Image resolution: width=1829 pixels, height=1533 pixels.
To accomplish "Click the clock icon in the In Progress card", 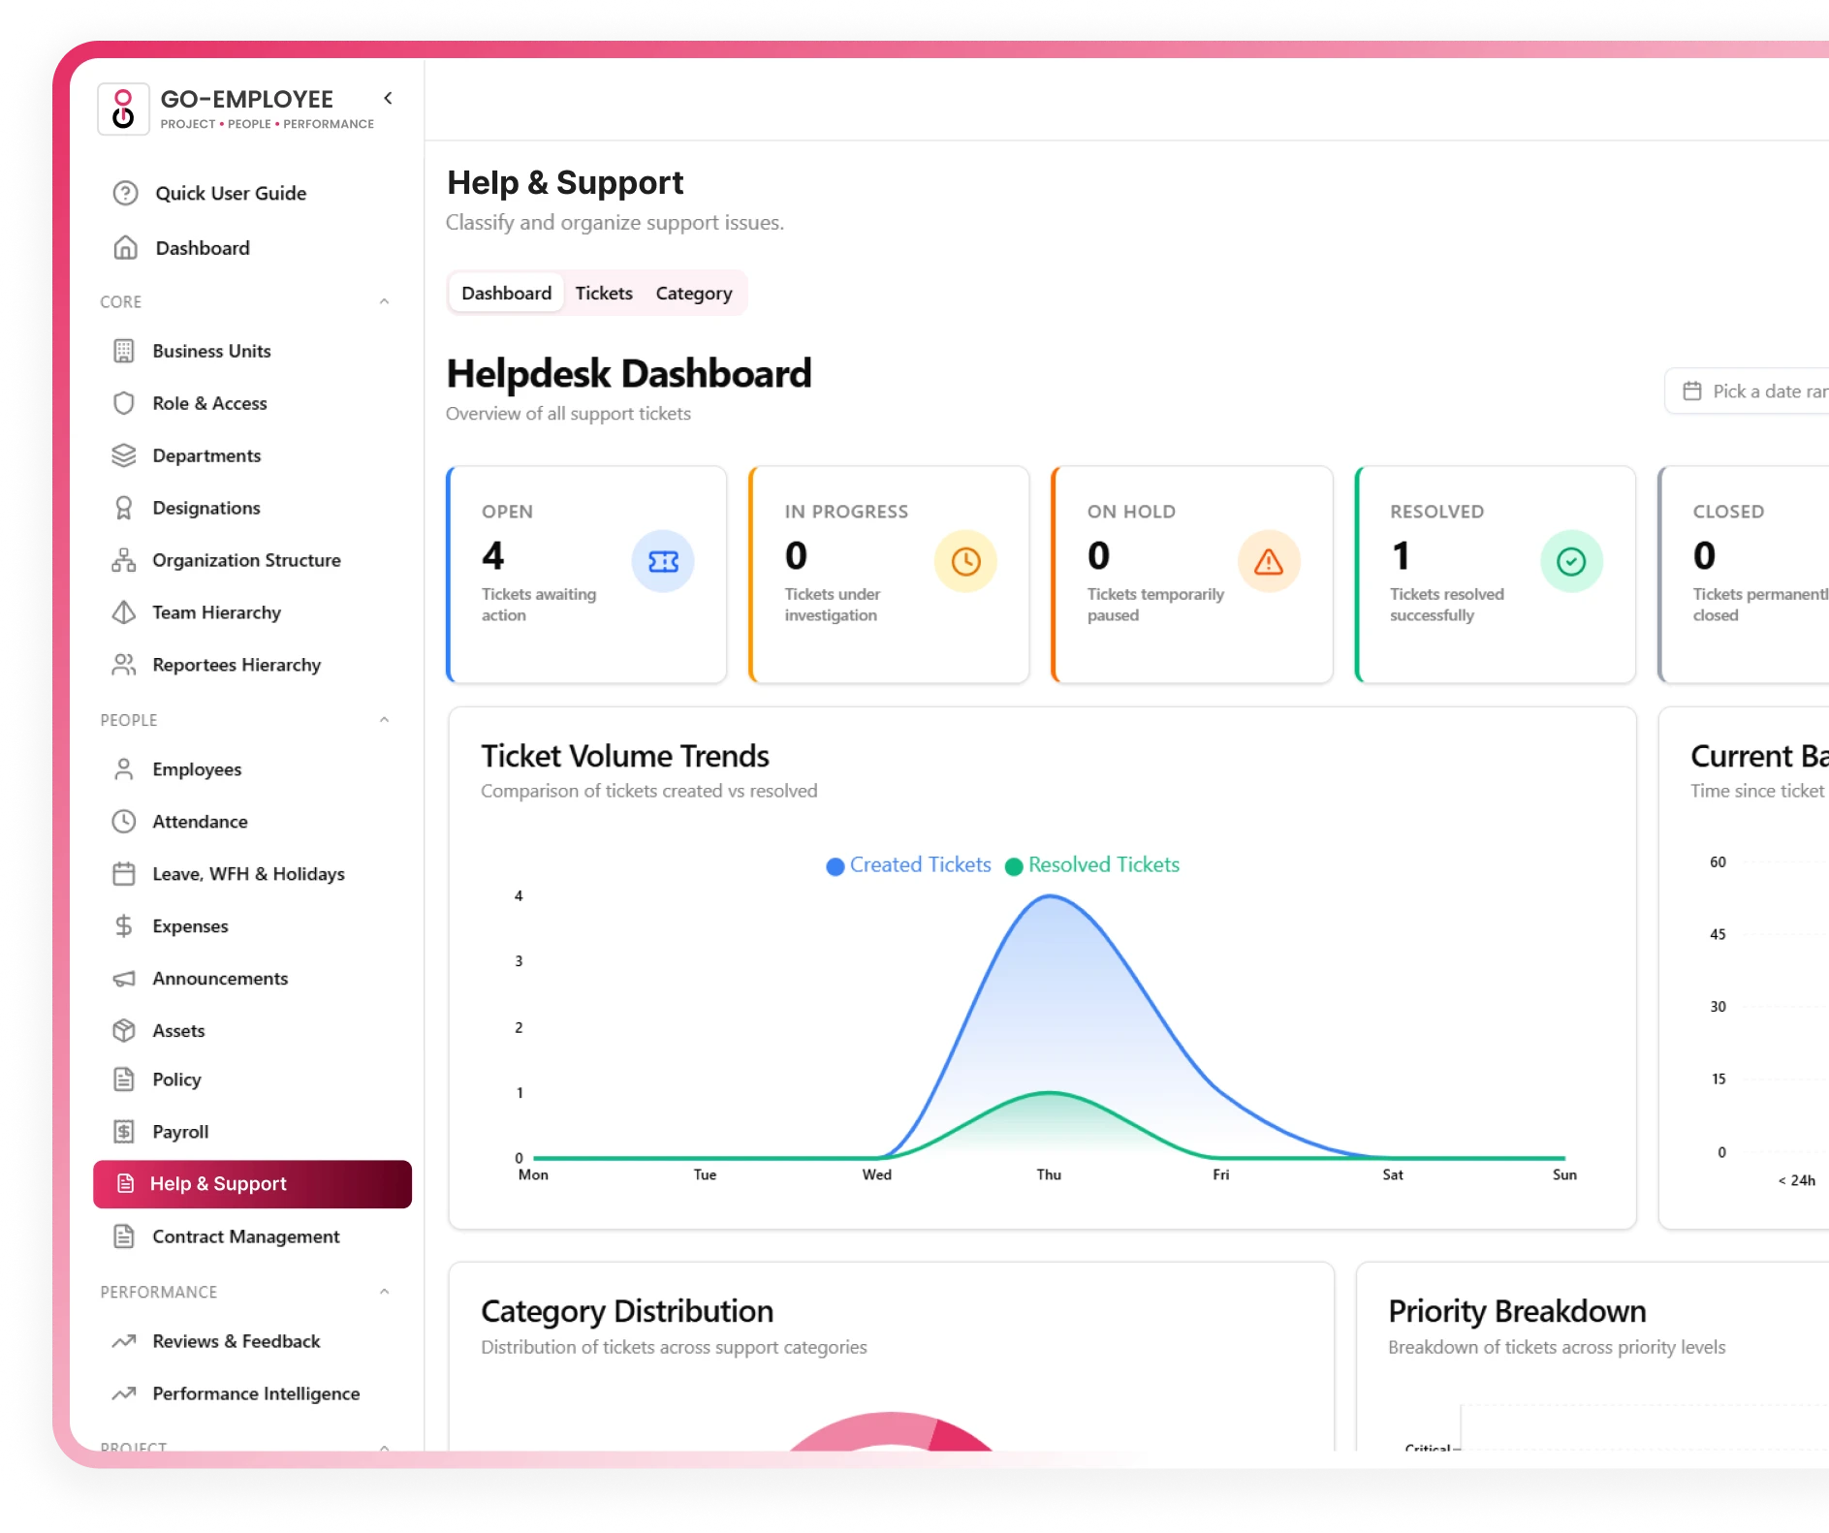I will point(965,561).
